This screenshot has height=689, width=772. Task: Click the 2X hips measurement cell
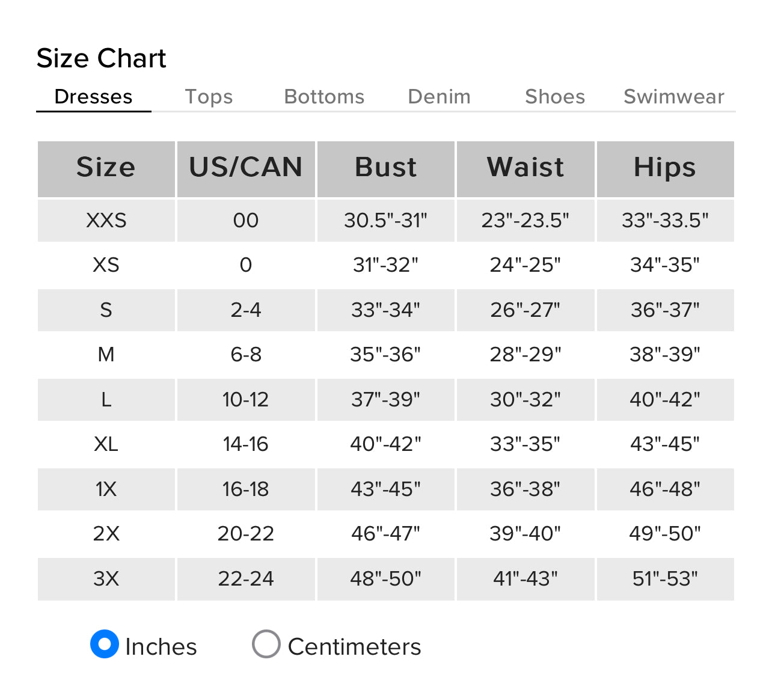664,534
